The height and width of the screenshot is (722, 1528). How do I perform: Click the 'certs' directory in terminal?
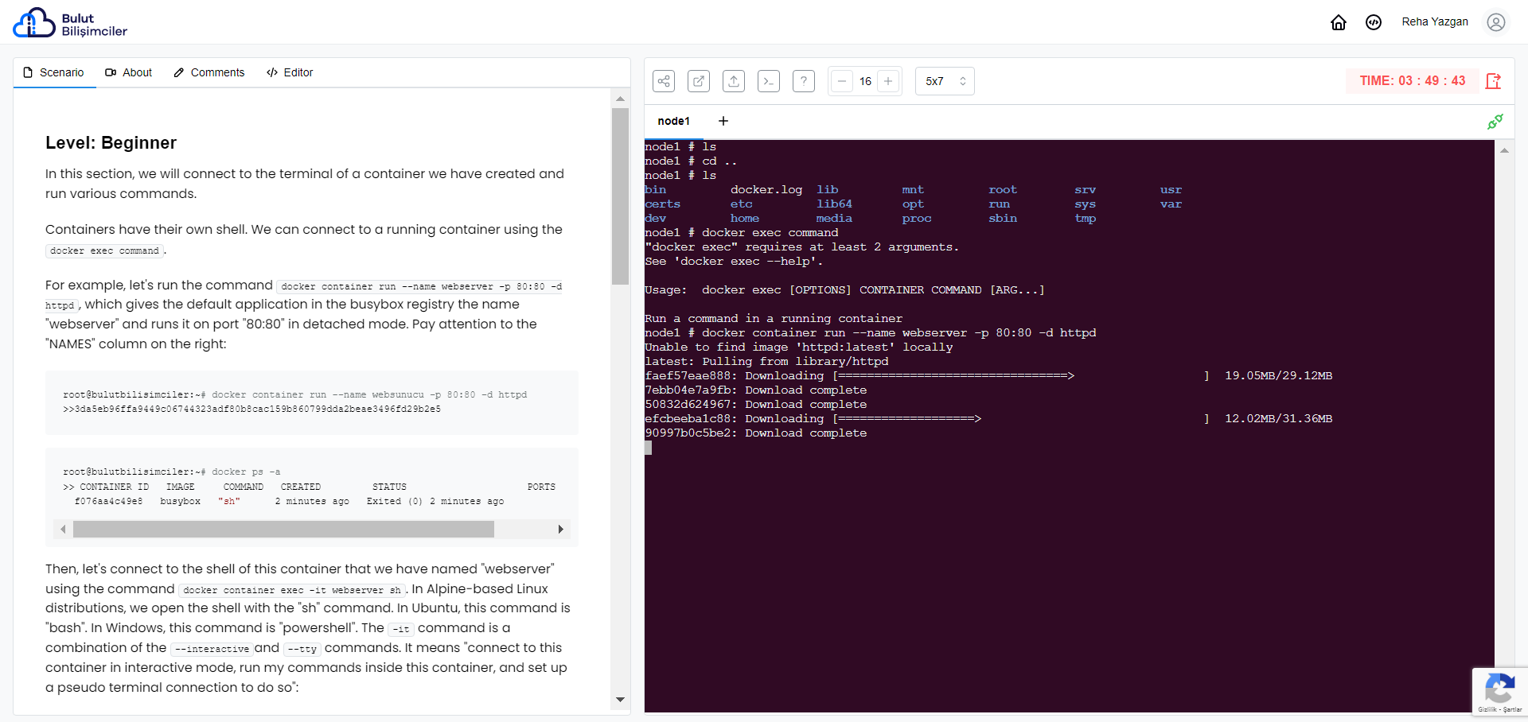(x=662, y=204)
